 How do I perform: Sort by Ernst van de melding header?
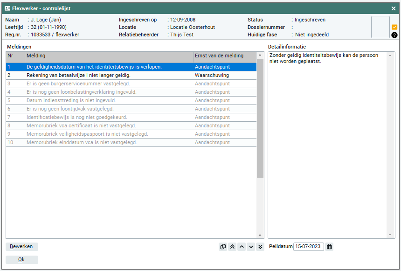click(x=225, y=56)
